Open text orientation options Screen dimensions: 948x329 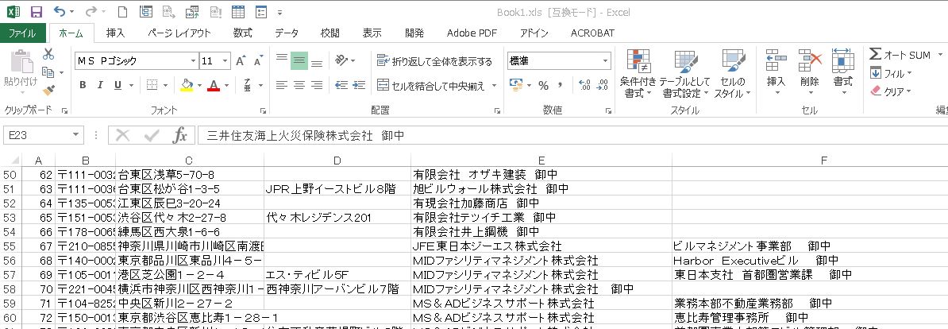click(345, 60)
